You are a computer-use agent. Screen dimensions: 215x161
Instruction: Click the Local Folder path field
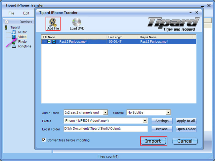pyautogui.click(x=106, y=129)
